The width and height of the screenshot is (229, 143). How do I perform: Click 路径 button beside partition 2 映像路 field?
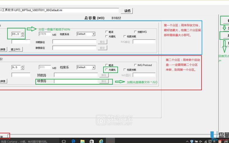[x=104, y=81]
